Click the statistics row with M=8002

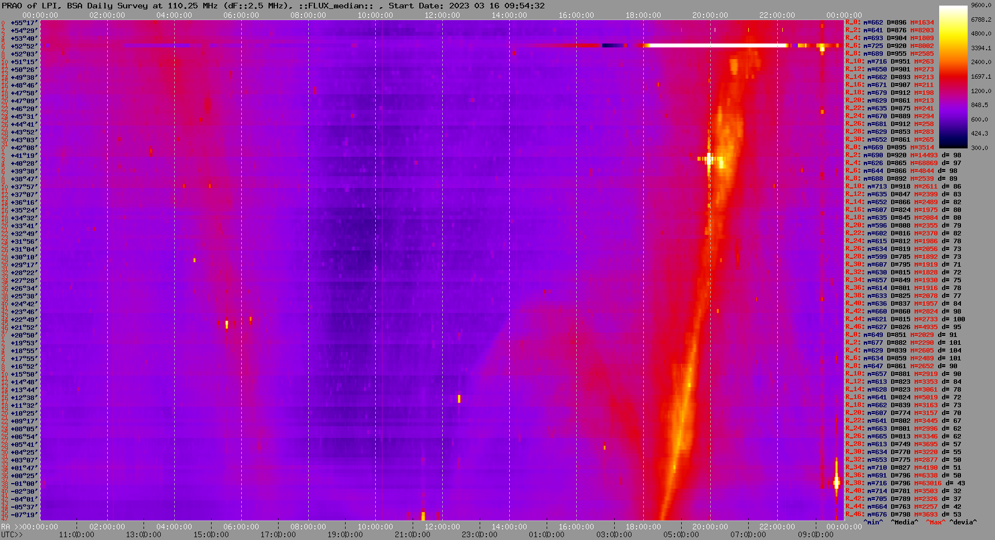[x=889, y=46]
